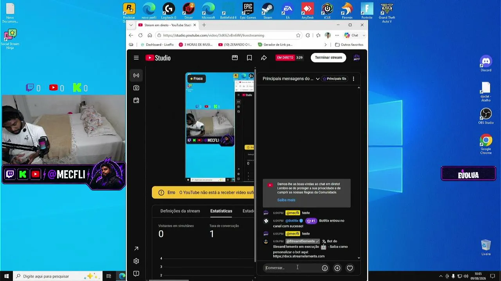501x281 pixels.
Task: Click the plus circle icon in chat
Action: click(x=337, y=268)
